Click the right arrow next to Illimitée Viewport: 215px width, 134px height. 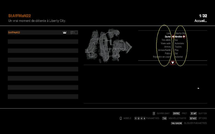click(x=184, y=37)
